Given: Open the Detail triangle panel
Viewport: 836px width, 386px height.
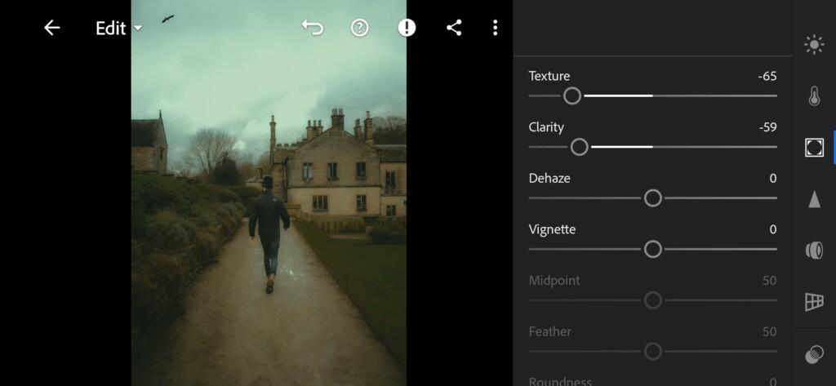Looking at the screenshot, I should coord(814,199).
